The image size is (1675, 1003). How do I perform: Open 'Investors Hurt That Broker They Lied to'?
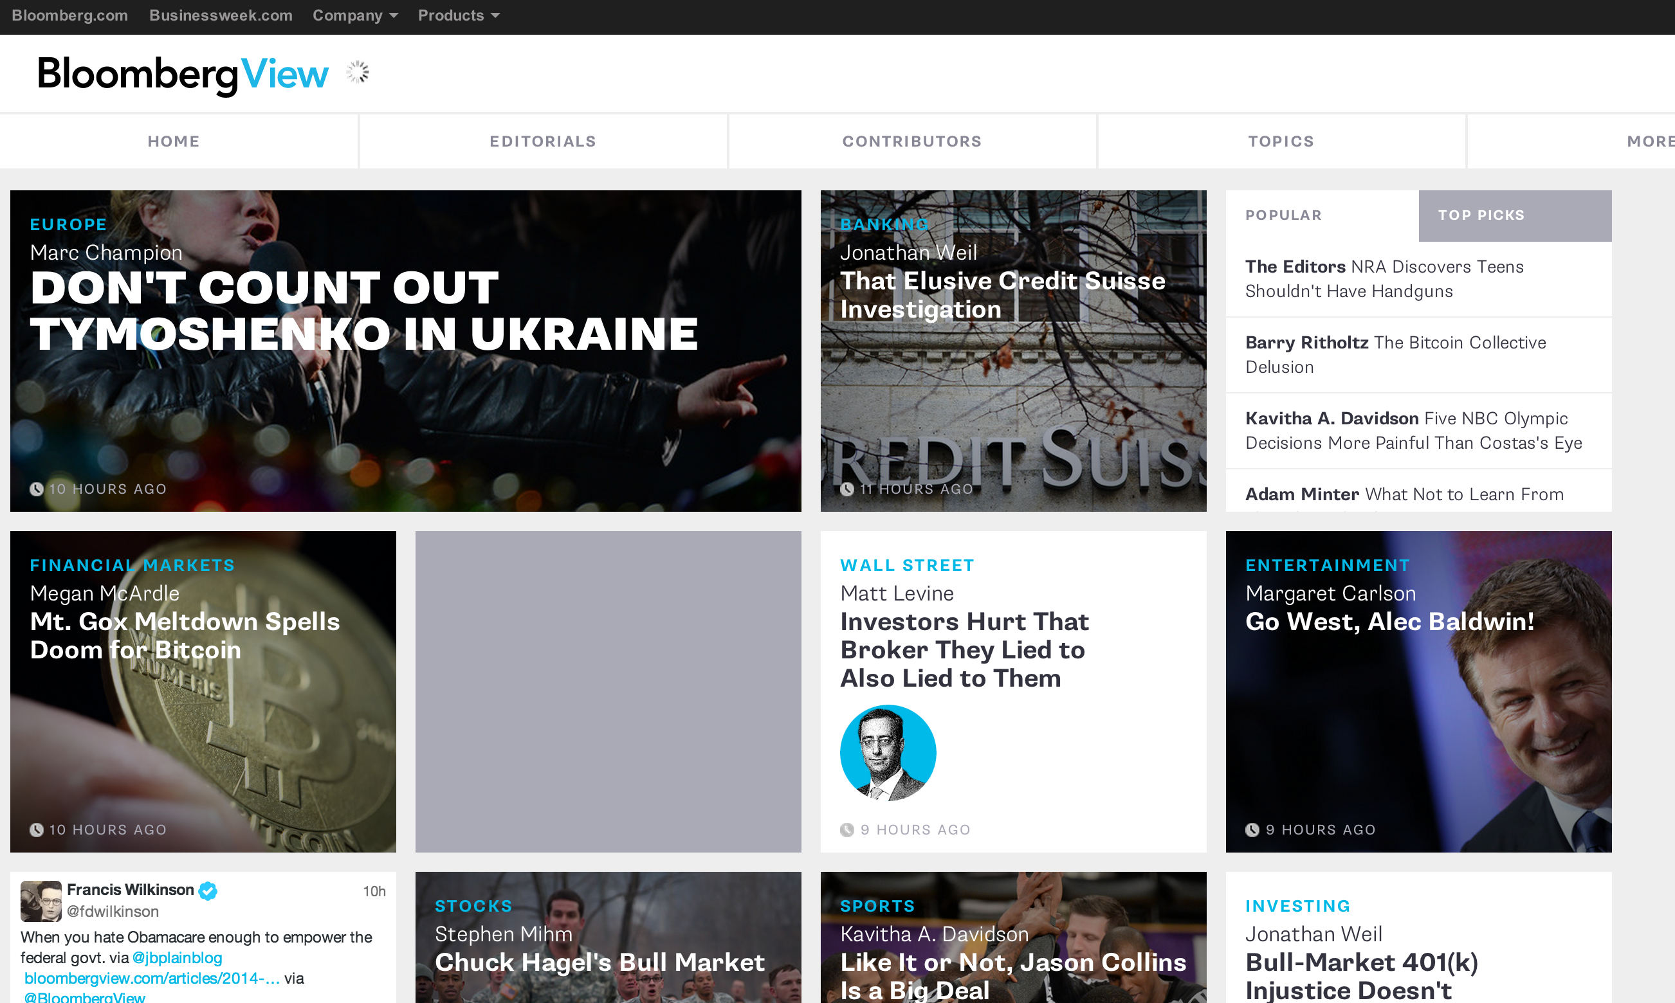point(964,649)
